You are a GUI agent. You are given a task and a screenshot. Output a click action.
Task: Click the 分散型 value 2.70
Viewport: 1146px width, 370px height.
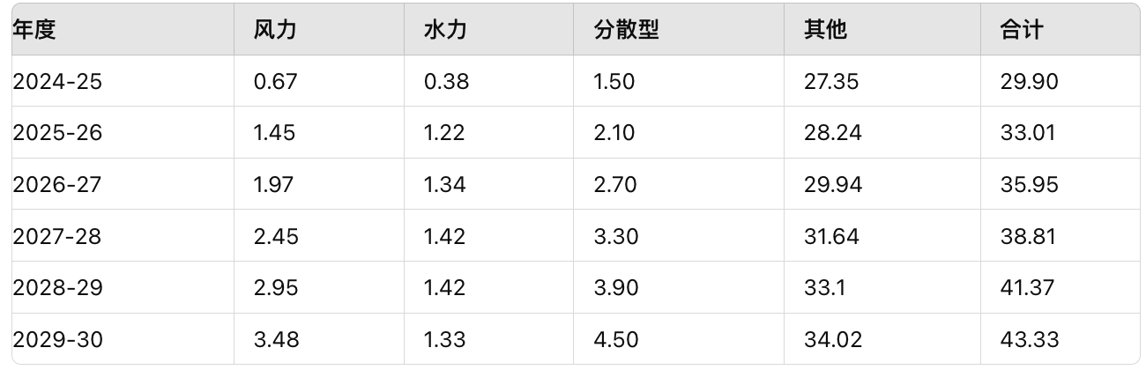(616, 185)
